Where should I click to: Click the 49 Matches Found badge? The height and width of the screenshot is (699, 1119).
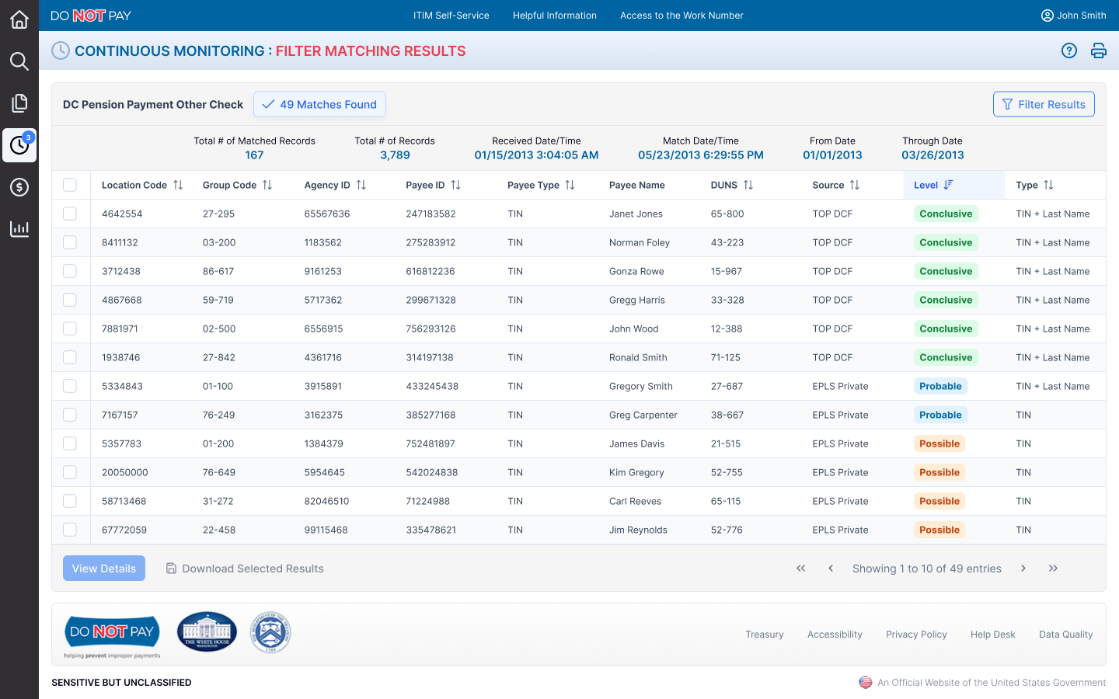tap(319, 104)
